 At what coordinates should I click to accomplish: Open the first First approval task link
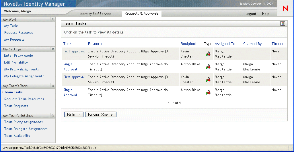coord(74,51)
